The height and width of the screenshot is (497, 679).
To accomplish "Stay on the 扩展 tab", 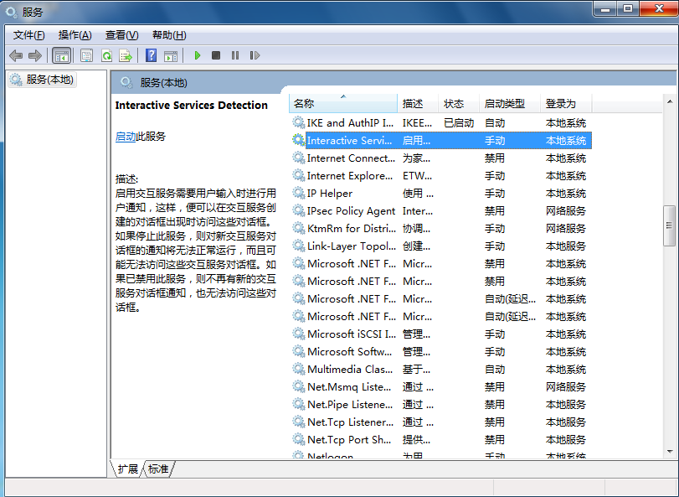I will tap(126, 469).
